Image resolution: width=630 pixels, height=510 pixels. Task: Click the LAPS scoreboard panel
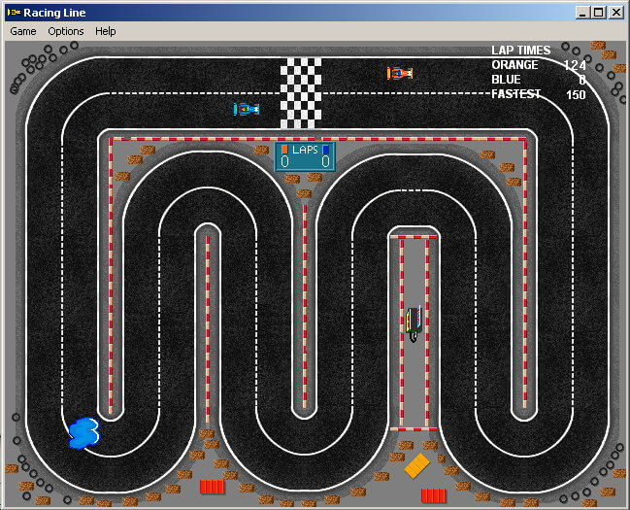(305, 156)
